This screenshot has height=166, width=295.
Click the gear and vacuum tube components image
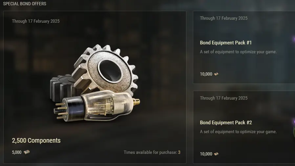[95, 83]
